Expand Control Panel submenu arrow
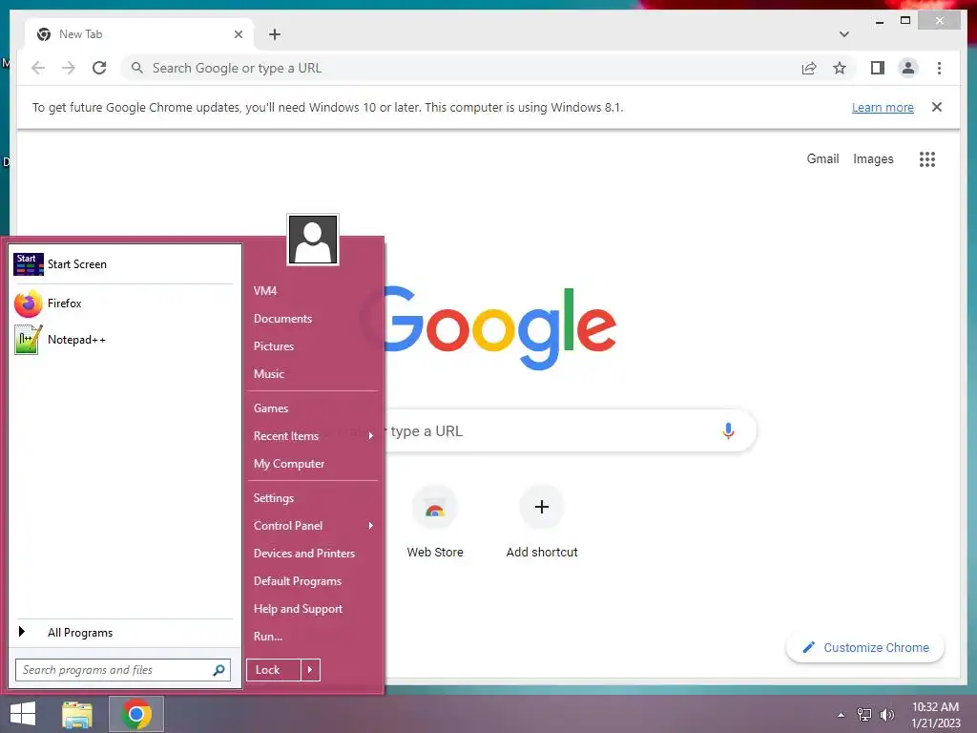This screenshot has width=977, height=733. pyautogui.click(x=371, y=526)
